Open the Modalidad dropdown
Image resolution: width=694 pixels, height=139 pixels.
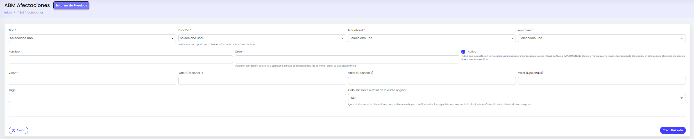[x=432, y=38]
